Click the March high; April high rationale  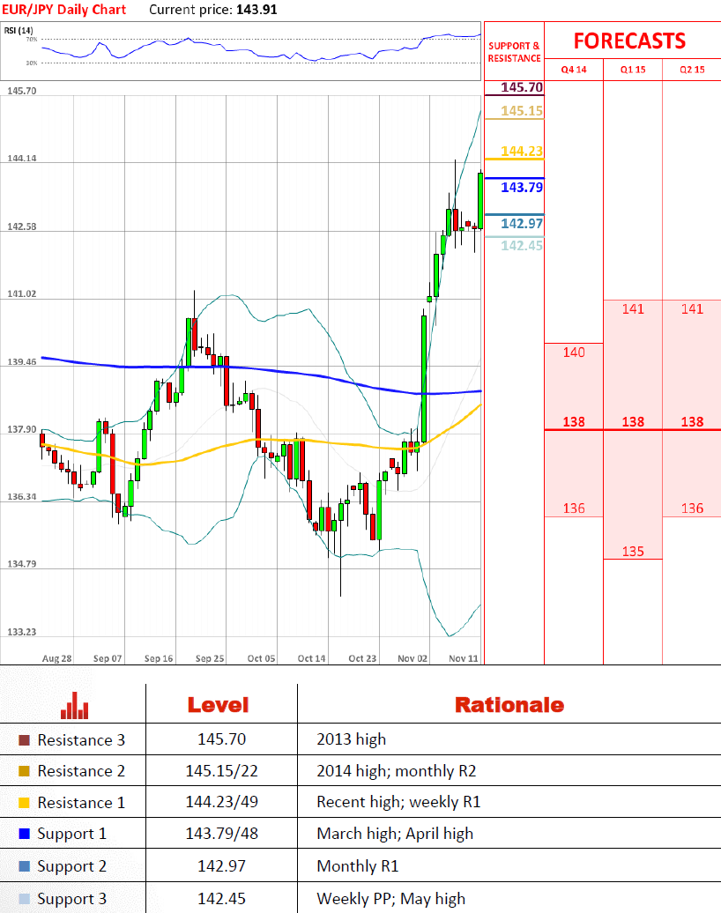point(395,834)
